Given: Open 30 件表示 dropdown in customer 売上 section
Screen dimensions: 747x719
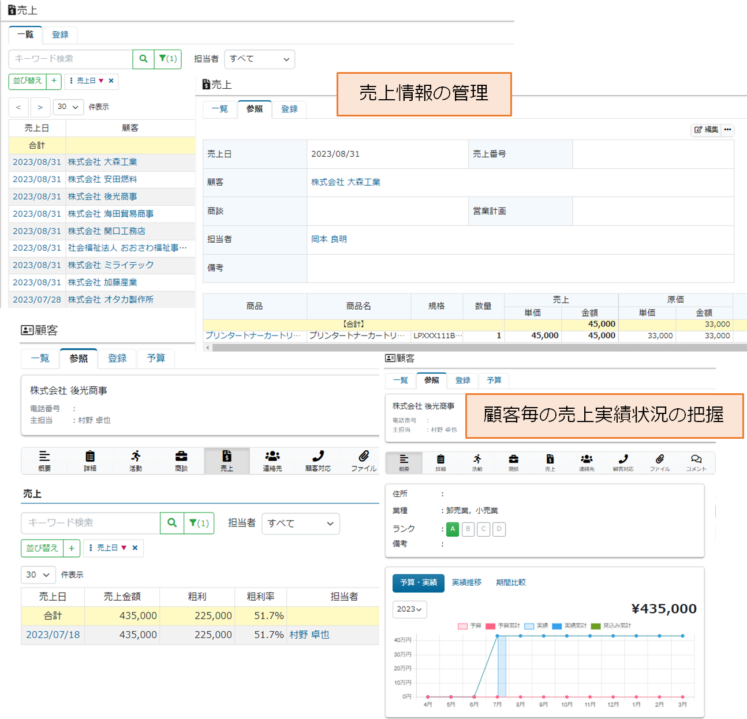Looking at the screenshot, I should click(39, 575).
